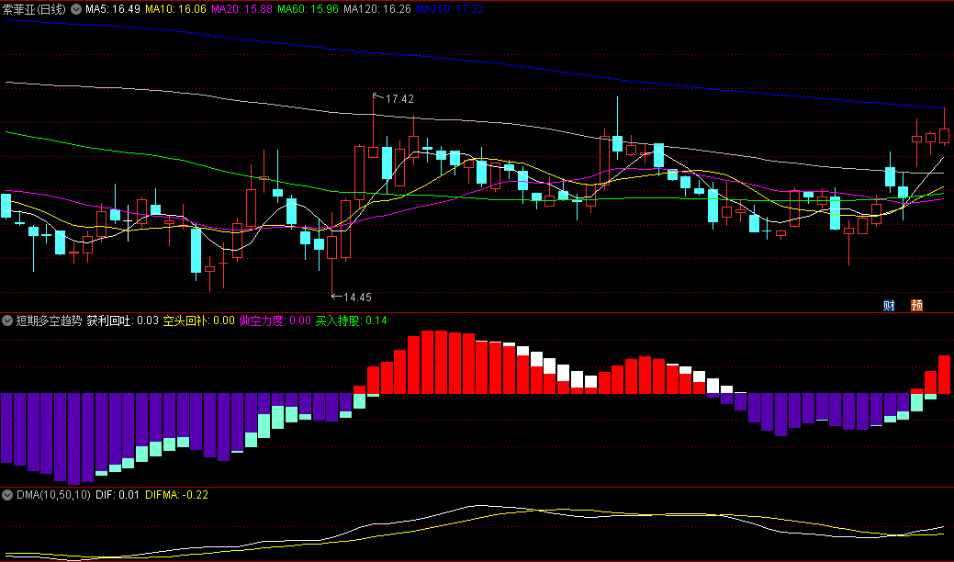Click the MA120: 16.26 label
The height and width of the screenshot is (562, 954).
click(377, 9)
